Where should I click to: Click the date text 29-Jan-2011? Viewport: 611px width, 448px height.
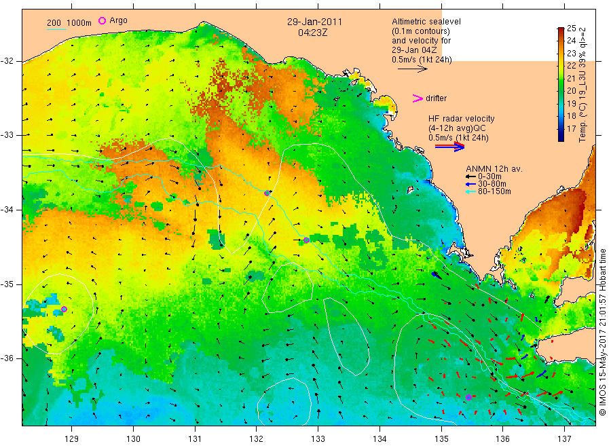pyautogui.click(x=314, y=22)
